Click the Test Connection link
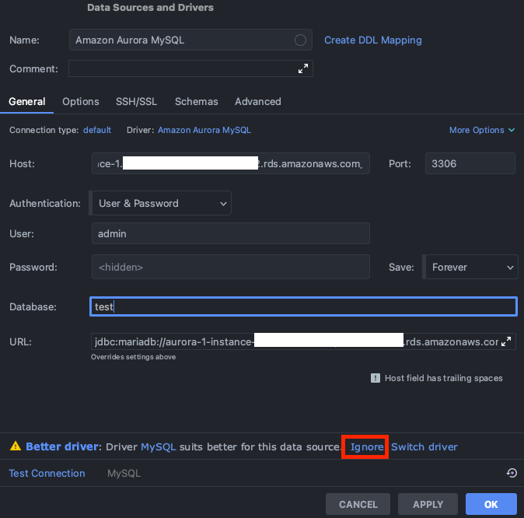 pyautogui.click(x=47, y=473)
